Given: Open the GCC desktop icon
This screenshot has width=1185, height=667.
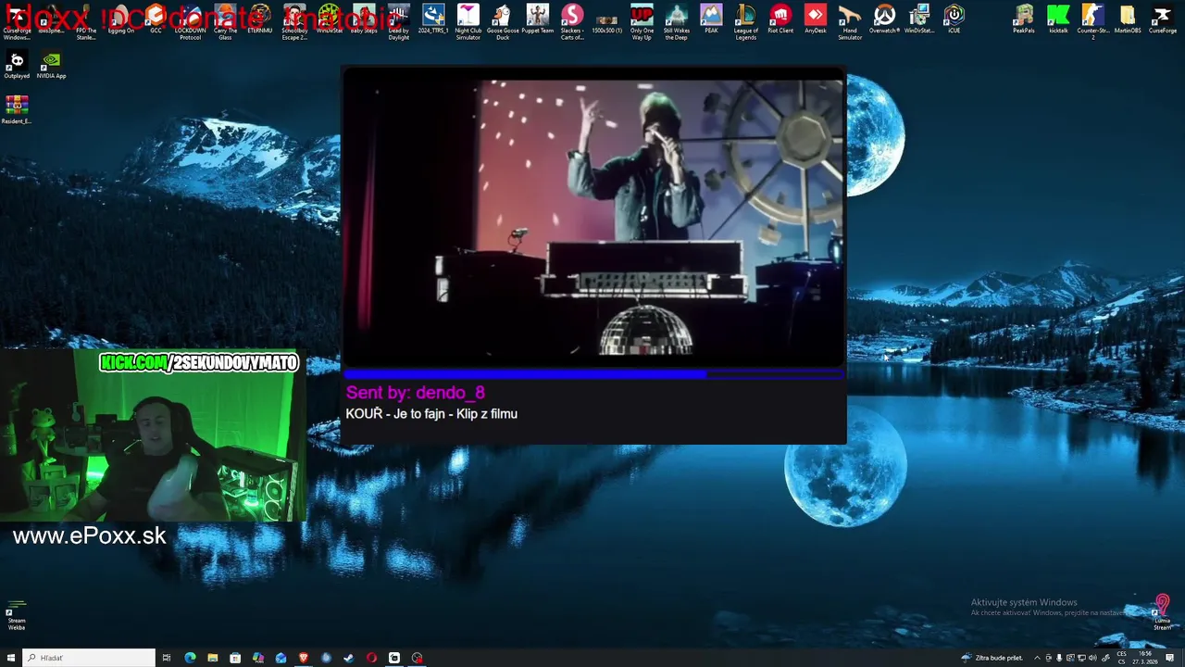Looking at the screenshot, I should pyautogui.click(x=156, y=19).
